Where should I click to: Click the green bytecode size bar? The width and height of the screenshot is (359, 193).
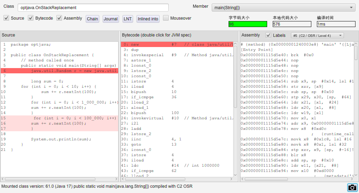pyautogui.click(x=248, y=24)
